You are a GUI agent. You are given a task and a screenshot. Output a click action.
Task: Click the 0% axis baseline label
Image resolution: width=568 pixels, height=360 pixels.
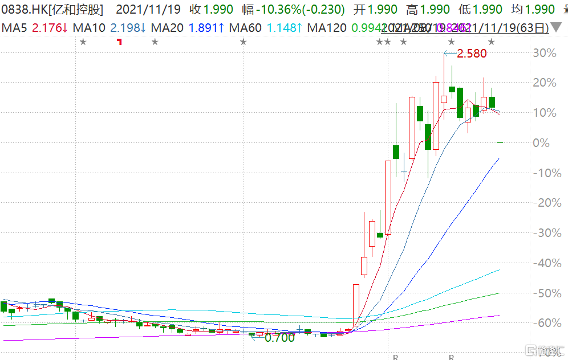(x=541, y=142)
